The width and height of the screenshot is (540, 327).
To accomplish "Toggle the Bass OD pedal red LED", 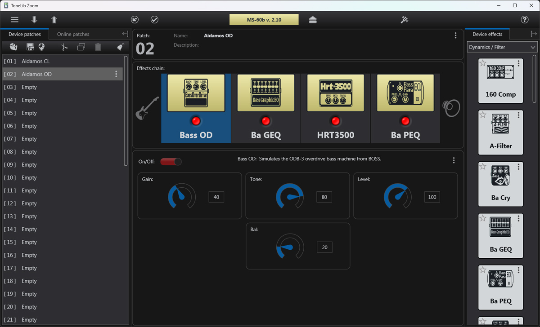I will coord(195,121).
